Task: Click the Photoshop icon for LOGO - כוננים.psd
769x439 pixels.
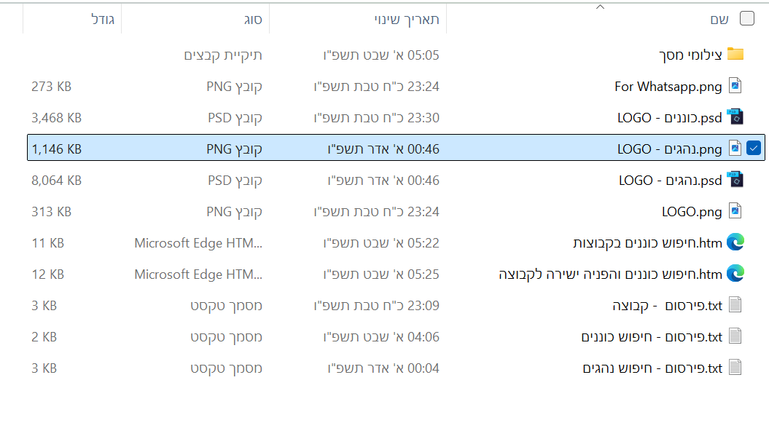Action: pos(735,116)
